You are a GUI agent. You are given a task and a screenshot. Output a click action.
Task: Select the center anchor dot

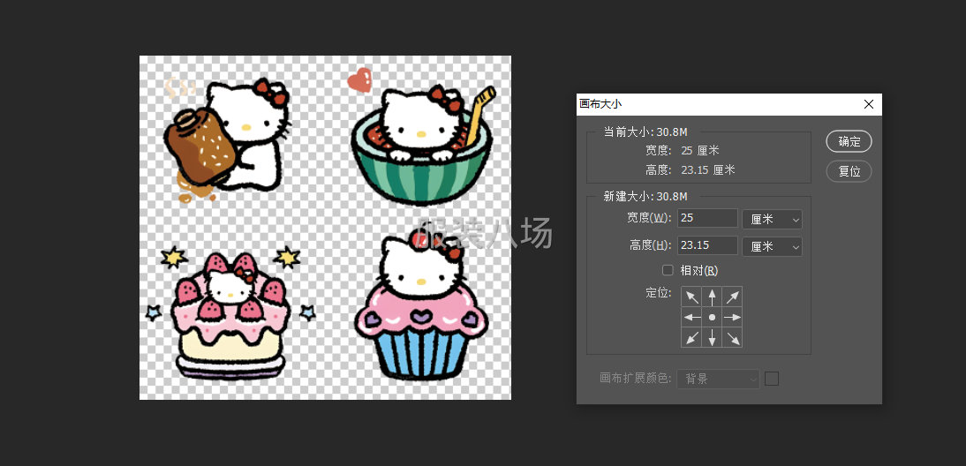point(712,317)
